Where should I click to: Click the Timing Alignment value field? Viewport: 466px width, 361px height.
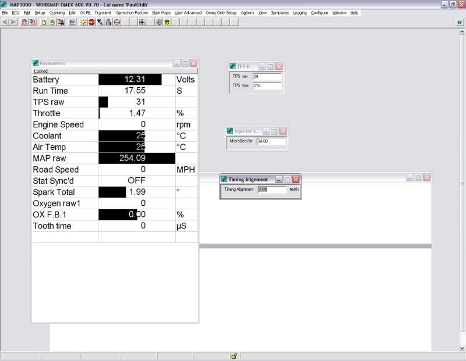coord(272,190)
